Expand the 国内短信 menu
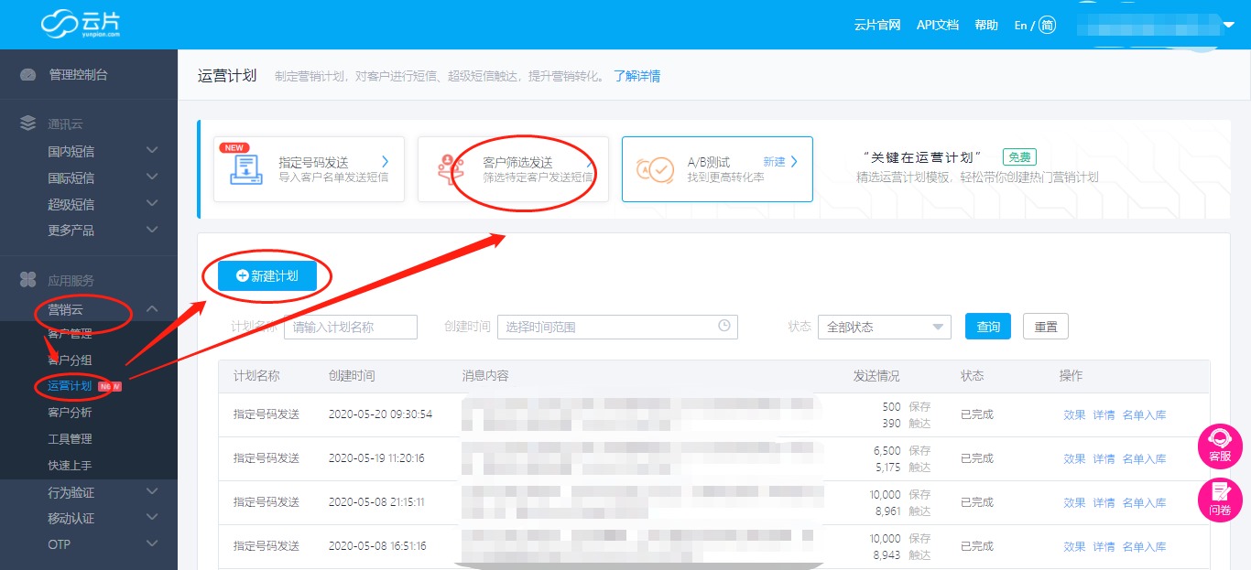The width and height of the screenshot is (1251, 570). point(152,150)
